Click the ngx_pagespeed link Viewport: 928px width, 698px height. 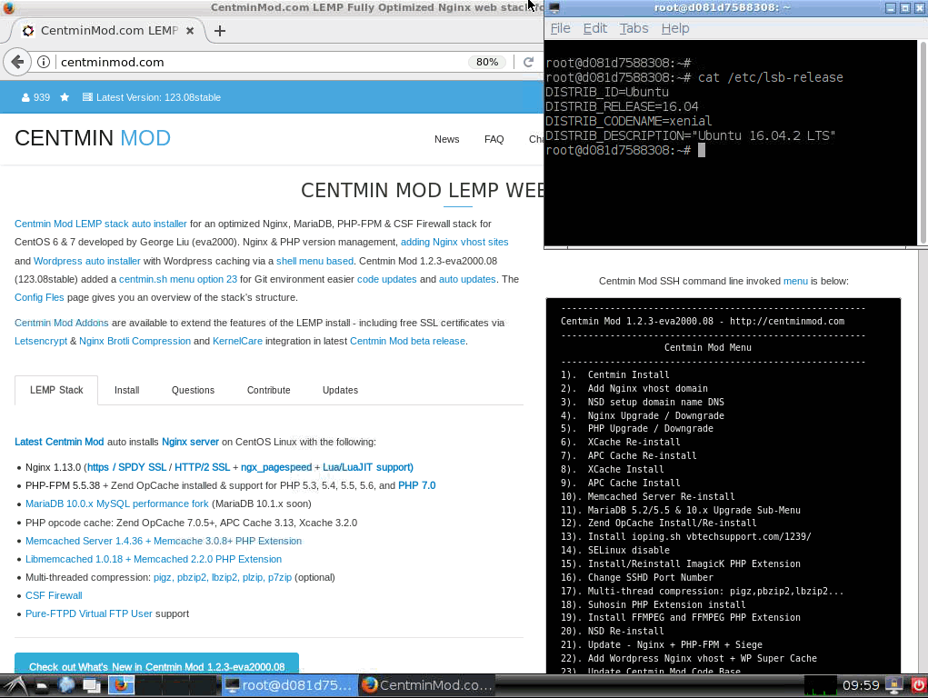tap(276, 468)
